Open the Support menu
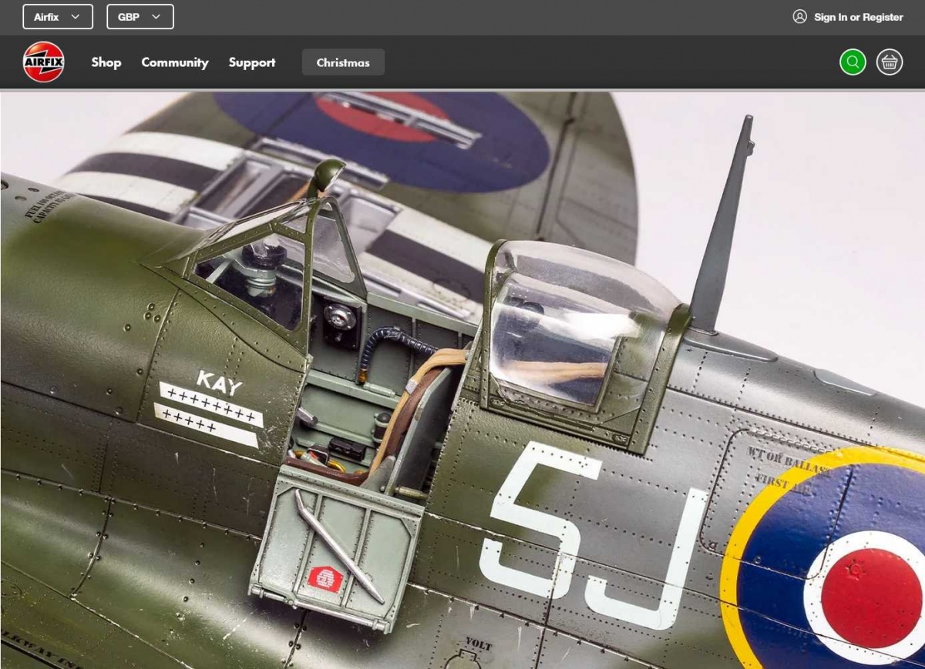 point(252,62)
